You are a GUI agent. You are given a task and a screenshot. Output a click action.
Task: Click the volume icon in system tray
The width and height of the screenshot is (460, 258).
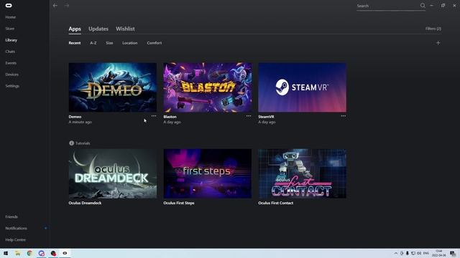pos(419,253)
